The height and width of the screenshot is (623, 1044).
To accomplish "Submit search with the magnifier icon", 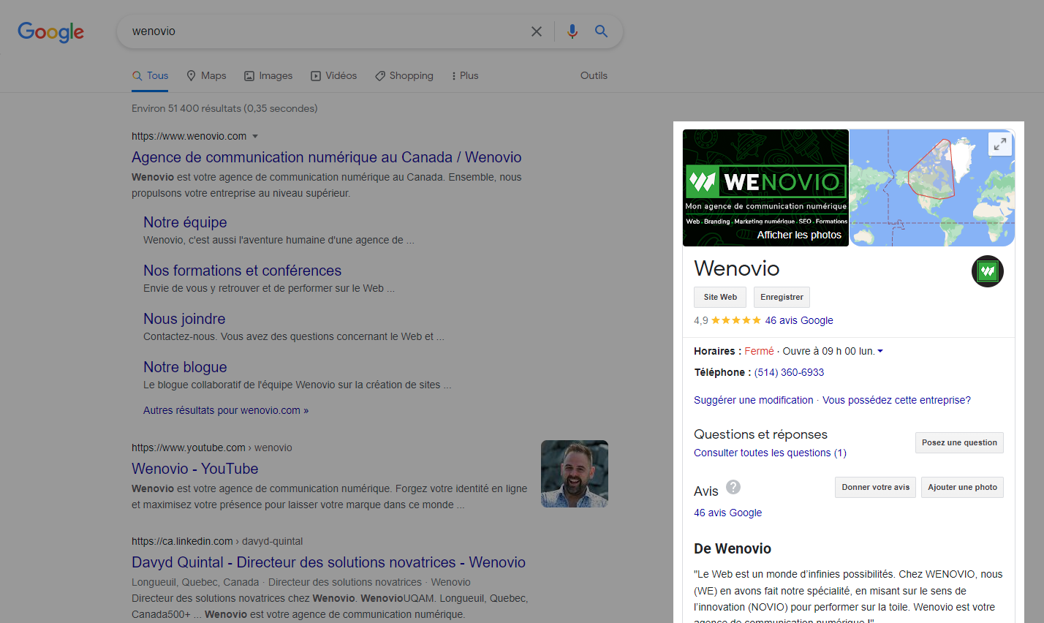I will tap(601, 31).
